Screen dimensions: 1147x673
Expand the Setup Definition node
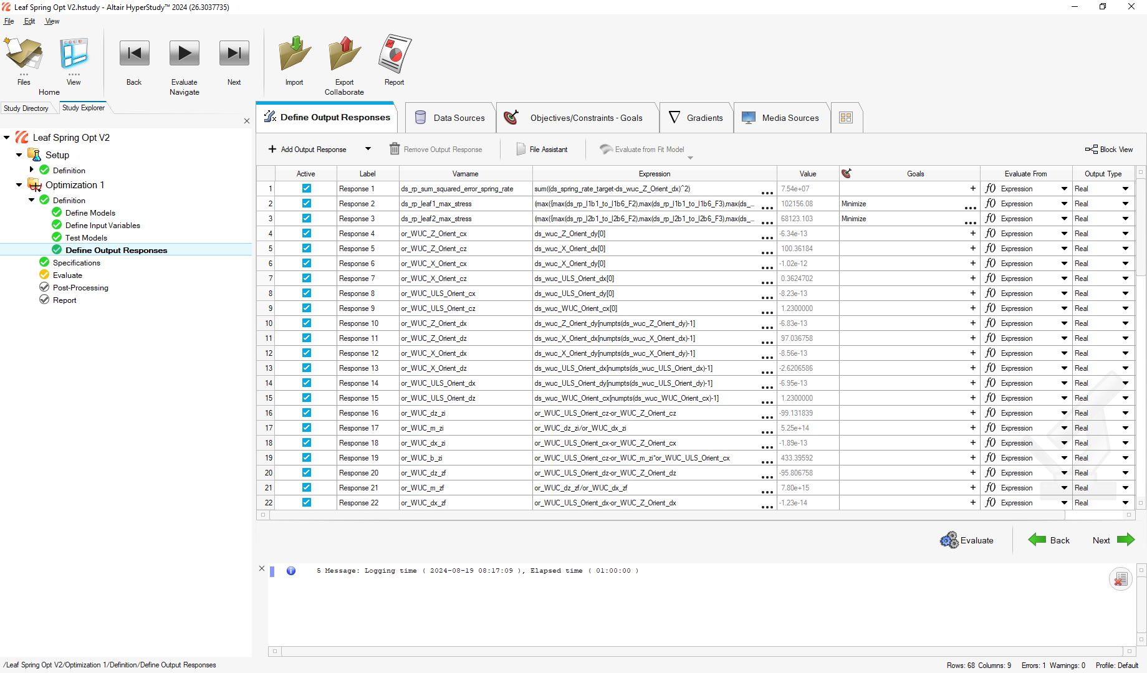(x=32, y=169)
